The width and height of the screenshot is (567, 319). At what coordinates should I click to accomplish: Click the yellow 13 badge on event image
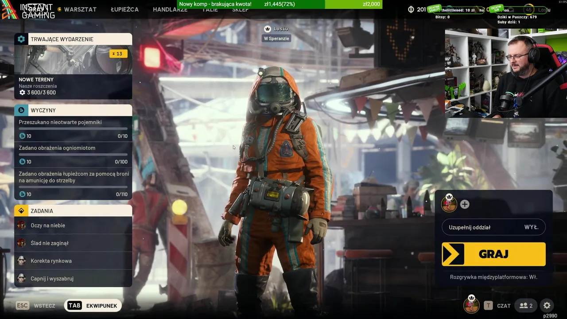(x=118, y=54)
